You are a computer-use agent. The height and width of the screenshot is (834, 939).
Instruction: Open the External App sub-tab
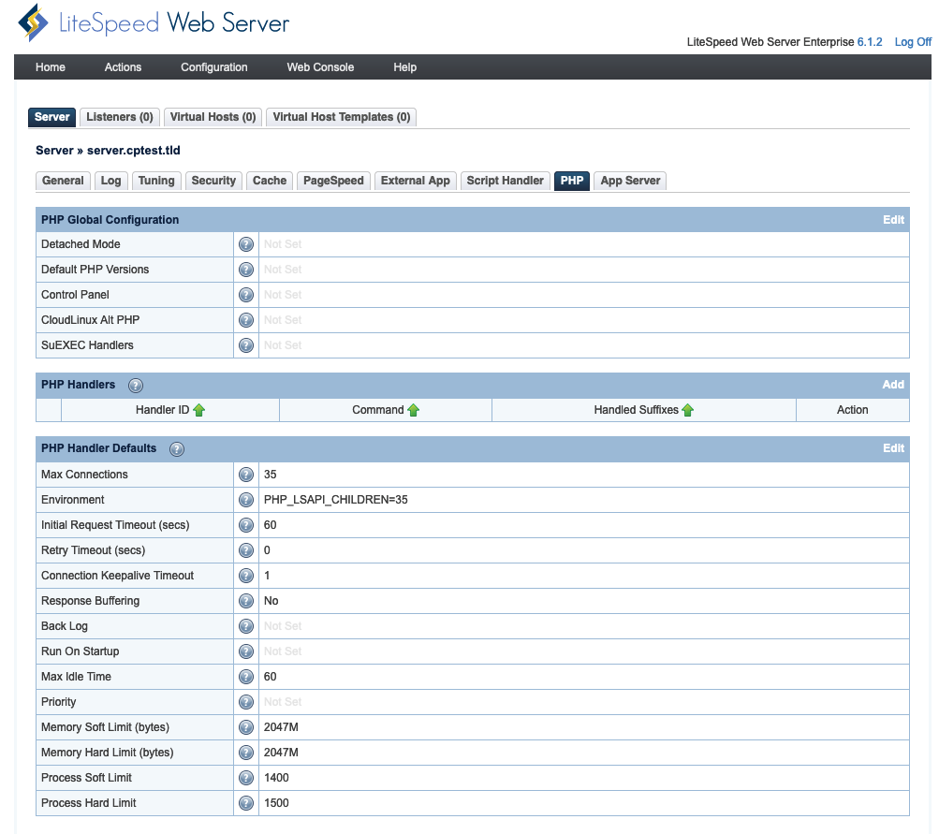click(415, 181)
